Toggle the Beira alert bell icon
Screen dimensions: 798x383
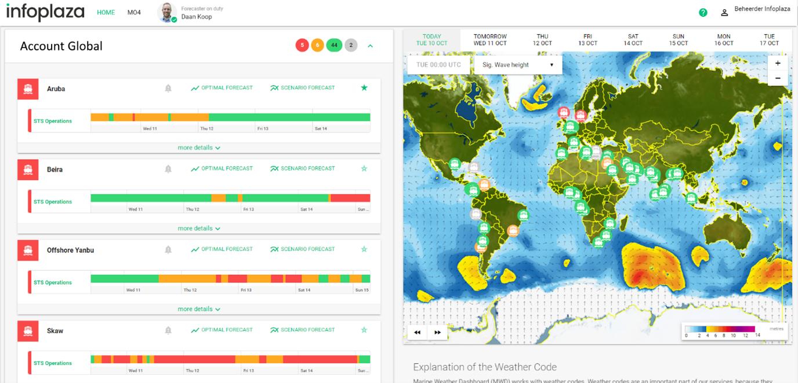click(168, 169)
